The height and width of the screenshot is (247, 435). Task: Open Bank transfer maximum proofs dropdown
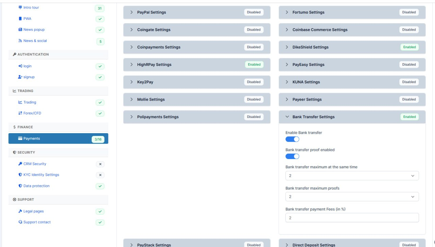(352, 197)
